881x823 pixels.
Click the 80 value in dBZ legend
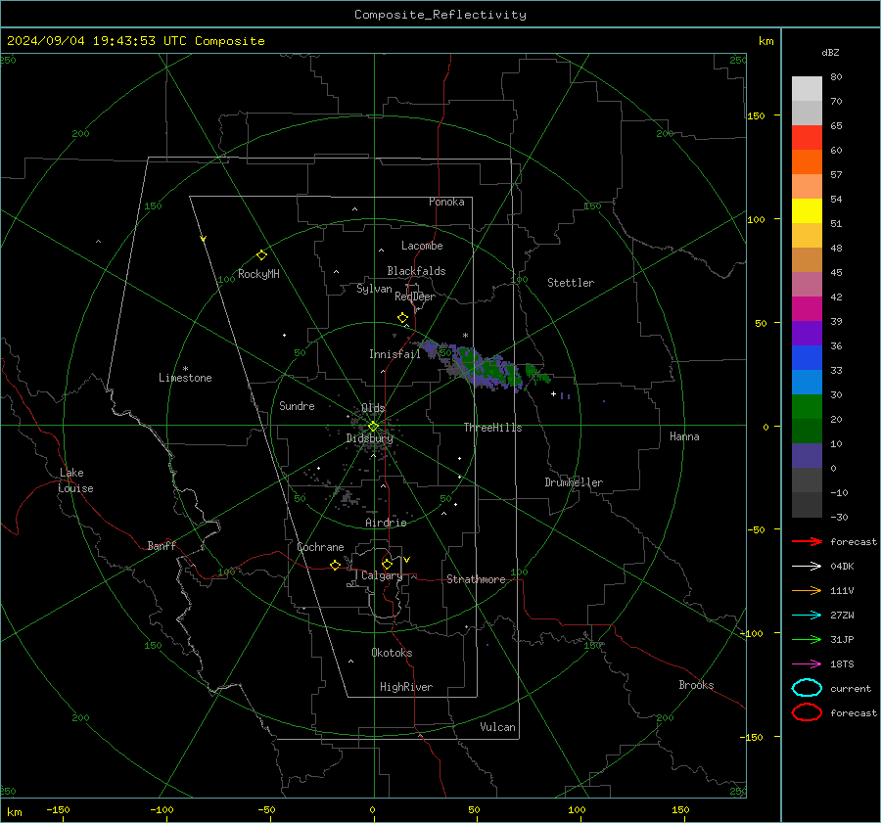tap(836, 77)
